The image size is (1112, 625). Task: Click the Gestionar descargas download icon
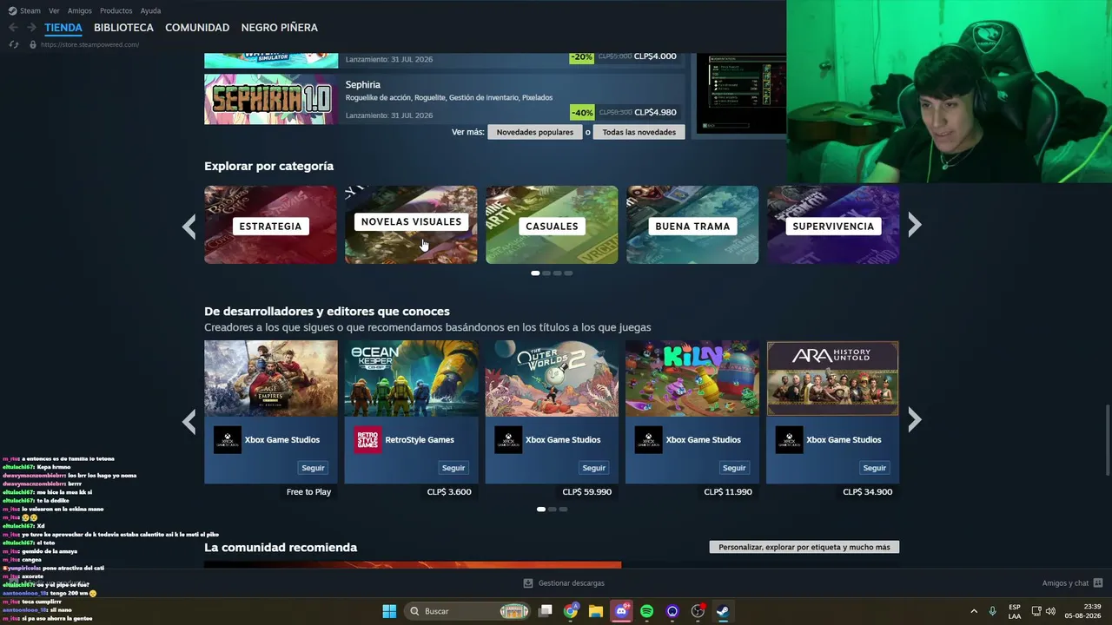pos(528,583)
